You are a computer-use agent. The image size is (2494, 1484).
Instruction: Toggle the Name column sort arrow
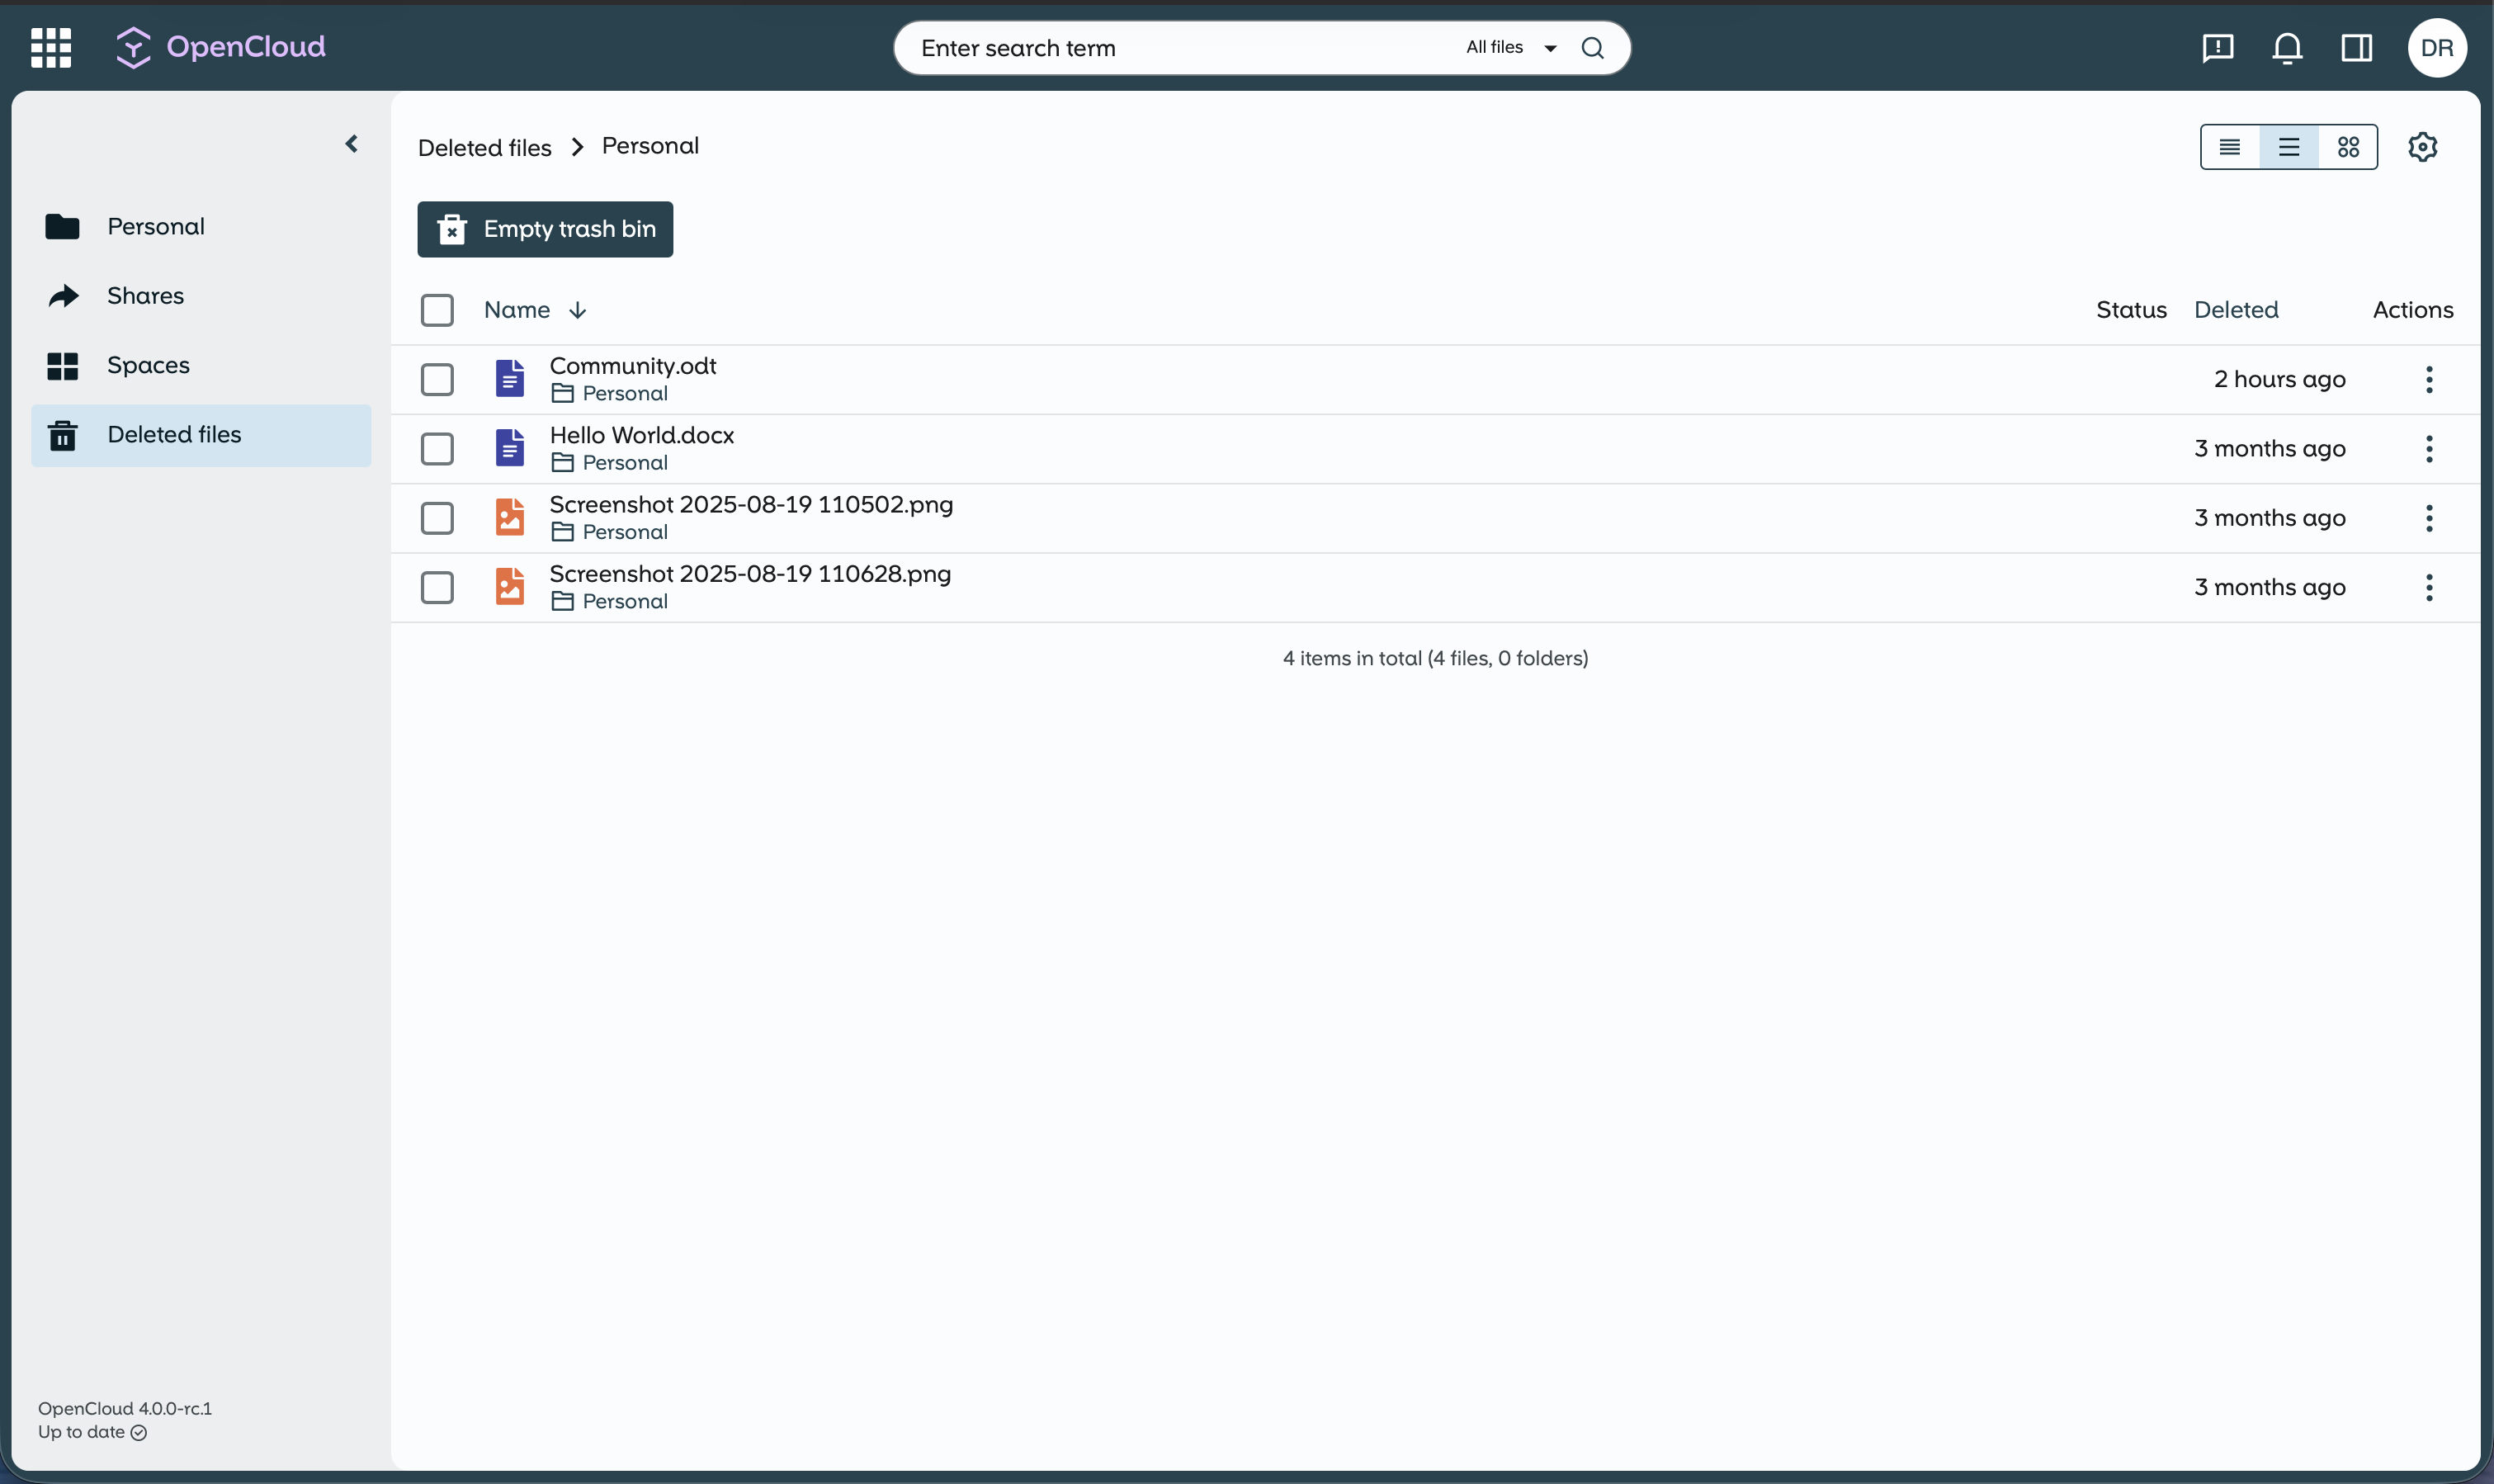pyautogui.click(x=578, y=310)
